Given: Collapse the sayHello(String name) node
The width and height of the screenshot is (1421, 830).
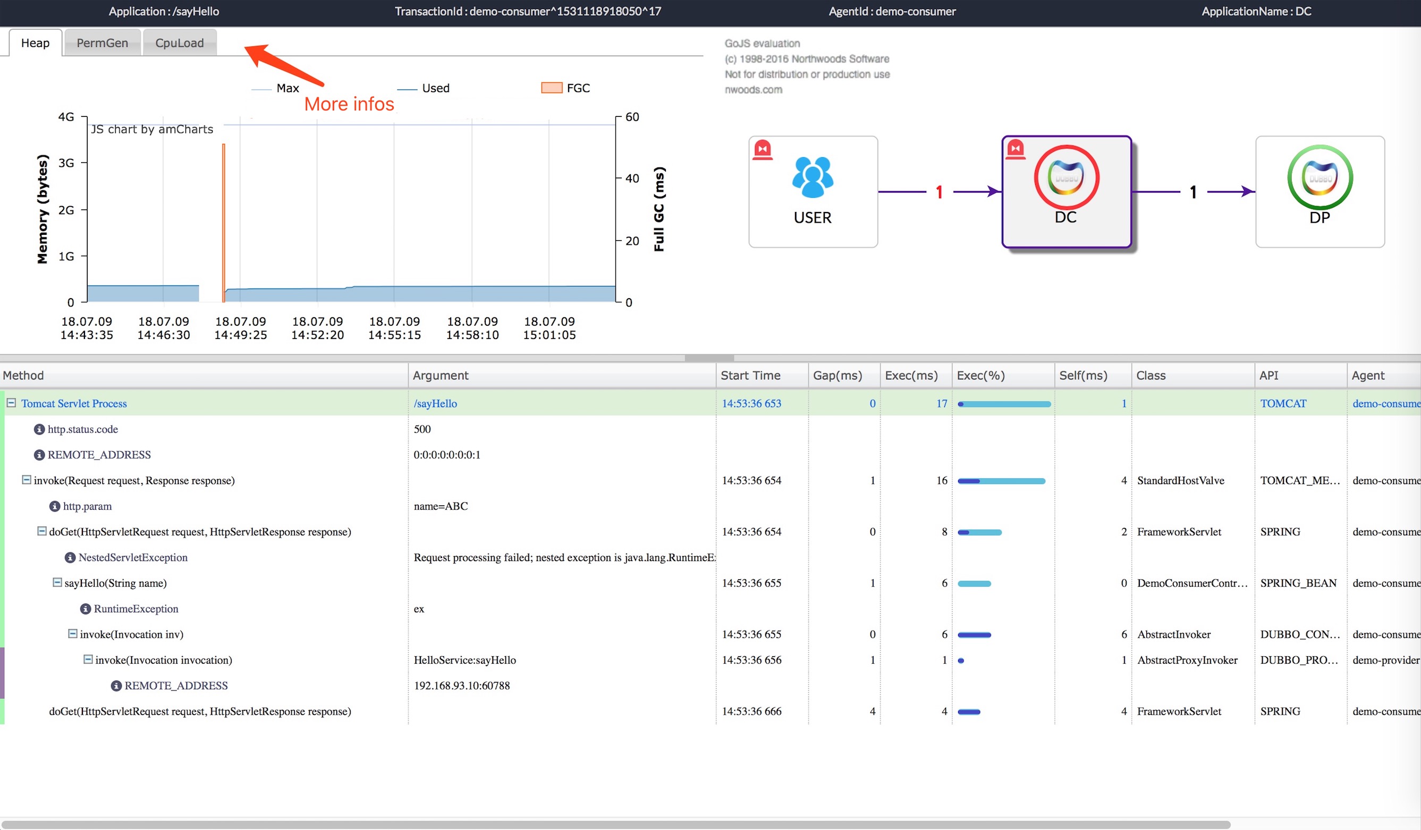Looking at the screenshot, I should 57,582.
